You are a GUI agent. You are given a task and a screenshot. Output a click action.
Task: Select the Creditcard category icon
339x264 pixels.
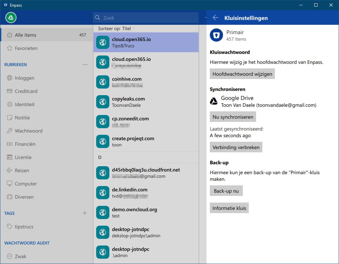(x=10, y=91)
